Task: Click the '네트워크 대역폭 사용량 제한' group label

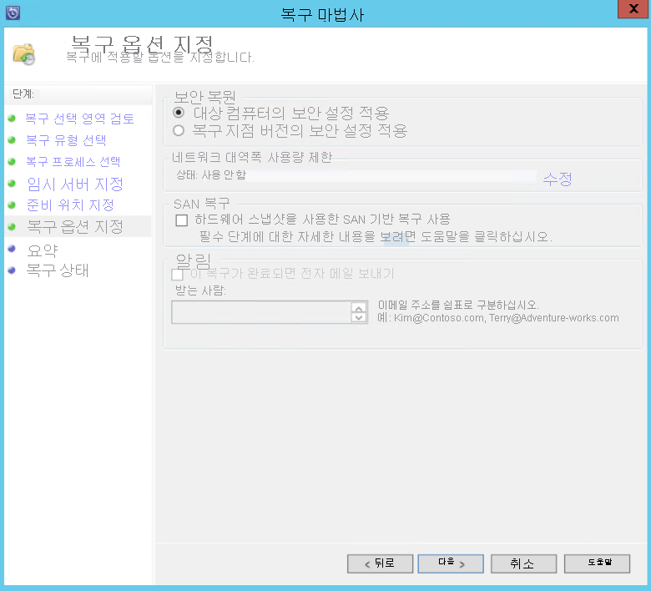Action: 252,158
